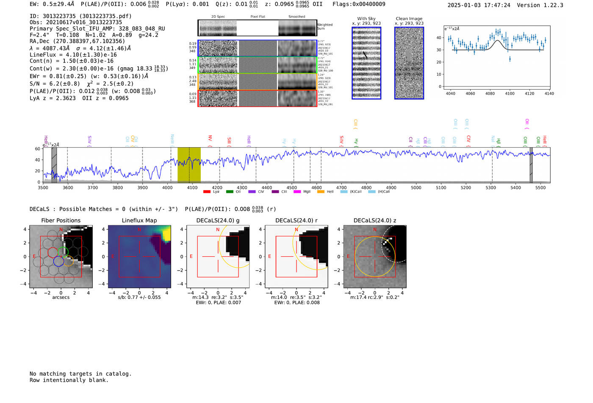
Task: Open the DECaLS(24.0) g image
Action: (x=218, y=256)
